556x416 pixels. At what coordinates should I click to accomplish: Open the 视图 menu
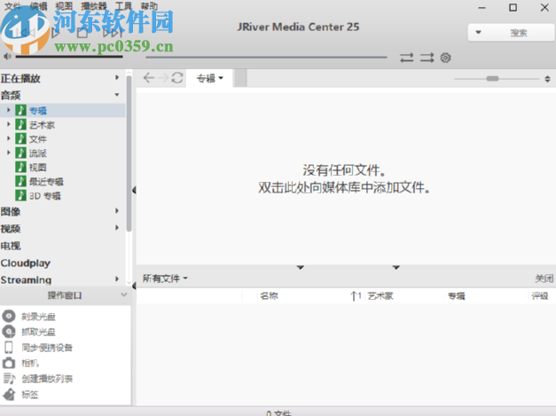64,5
